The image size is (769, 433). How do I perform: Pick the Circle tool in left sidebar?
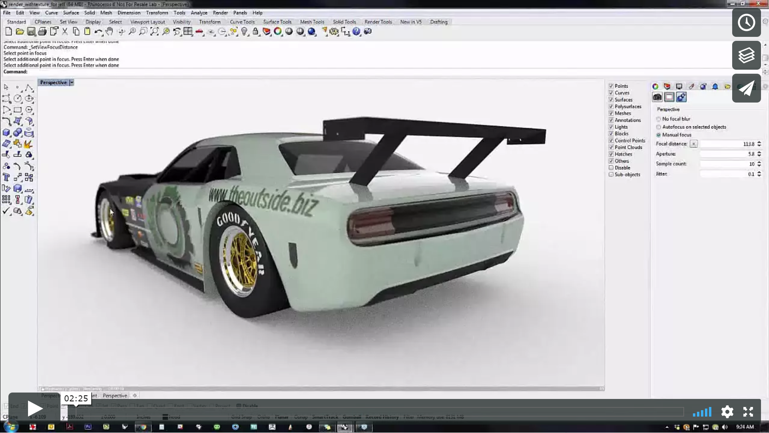(18, 98)
